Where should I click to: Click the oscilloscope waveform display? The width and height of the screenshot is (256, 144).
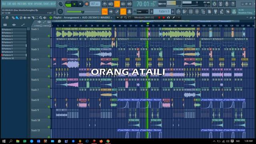[x=162, y=4]
